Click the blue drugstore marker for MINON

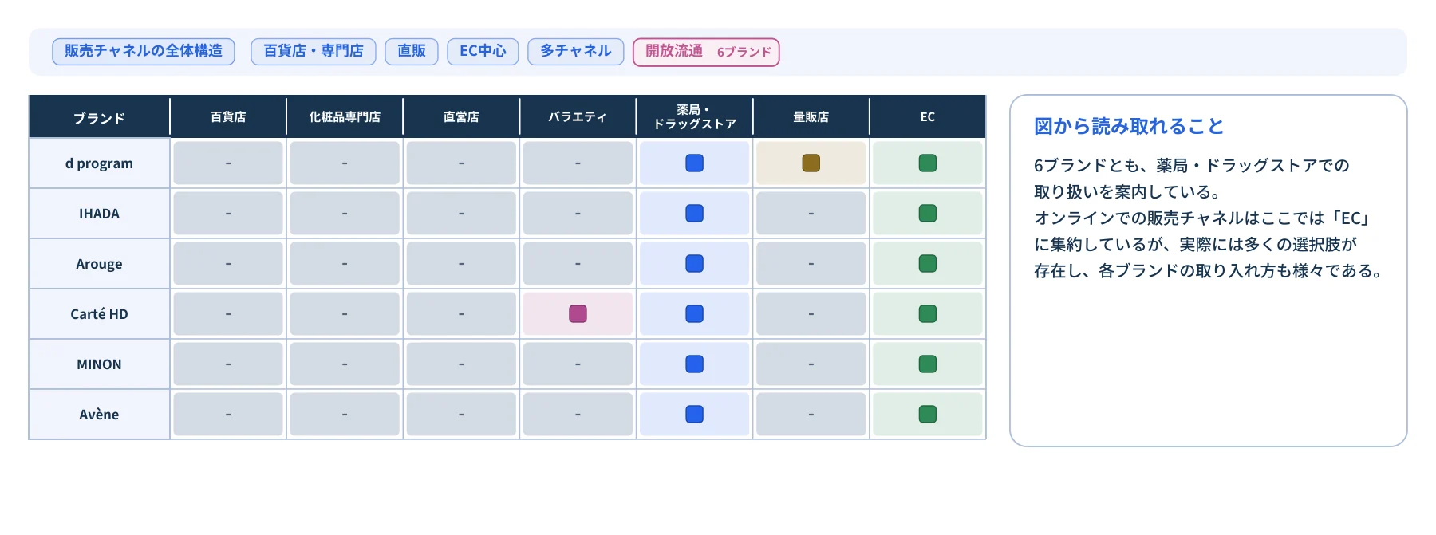pos(695,364)
